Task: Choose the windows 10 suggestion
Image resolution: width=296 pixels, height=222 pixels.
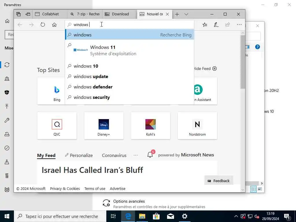Action: click(x=129, y=66)
